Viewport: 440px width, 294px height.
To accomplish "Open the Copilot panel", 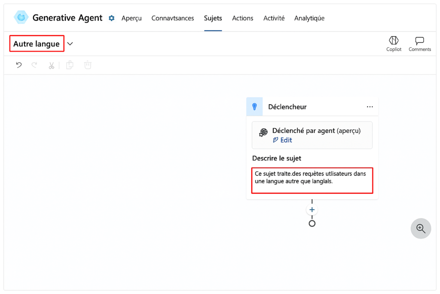I will tap(394, 43).
